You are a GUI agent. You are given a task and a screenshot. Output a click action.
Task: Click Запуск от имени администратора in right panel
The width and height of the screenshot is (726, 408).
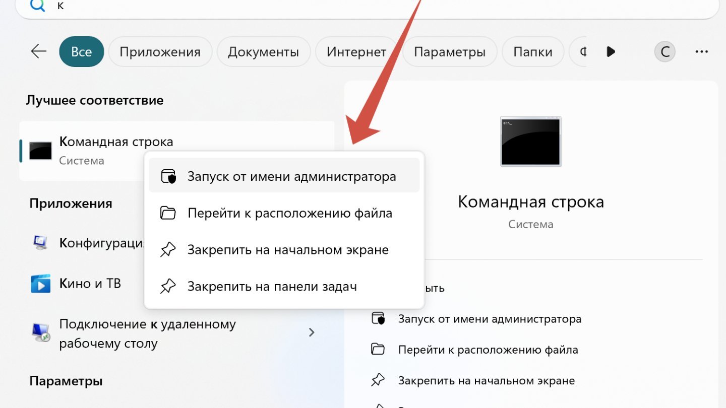[x=490, y=319]
